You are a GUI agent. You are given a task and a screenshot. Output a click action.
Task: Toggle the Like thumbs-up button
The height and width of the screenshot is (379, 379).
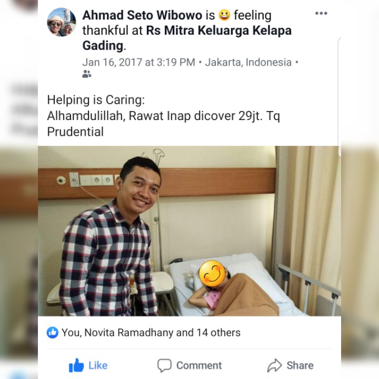tap(76, 365)
